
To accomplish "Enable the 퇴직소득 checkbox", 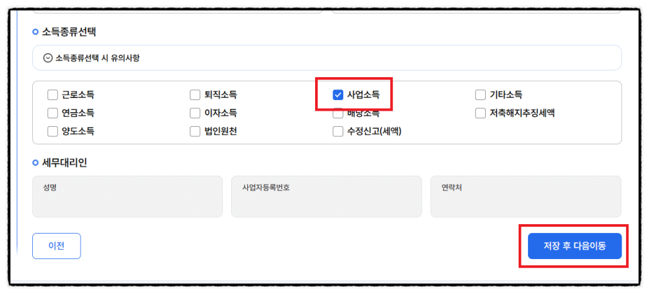I will click(195, 95).
